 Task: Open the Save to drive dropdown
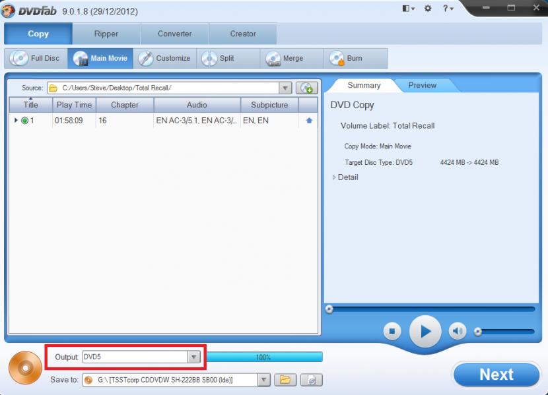pos(263,379)
